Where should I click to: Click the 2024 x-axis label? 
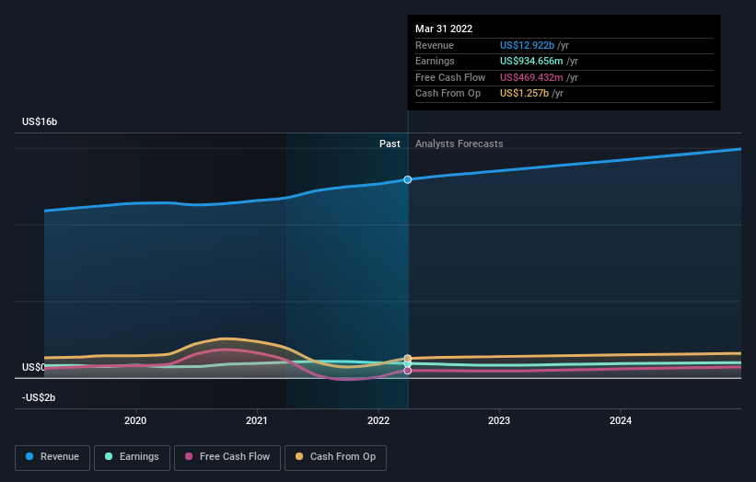621,420
